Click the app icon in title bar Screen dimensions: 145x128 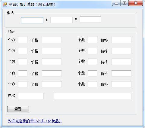click(x=5, y=5)
